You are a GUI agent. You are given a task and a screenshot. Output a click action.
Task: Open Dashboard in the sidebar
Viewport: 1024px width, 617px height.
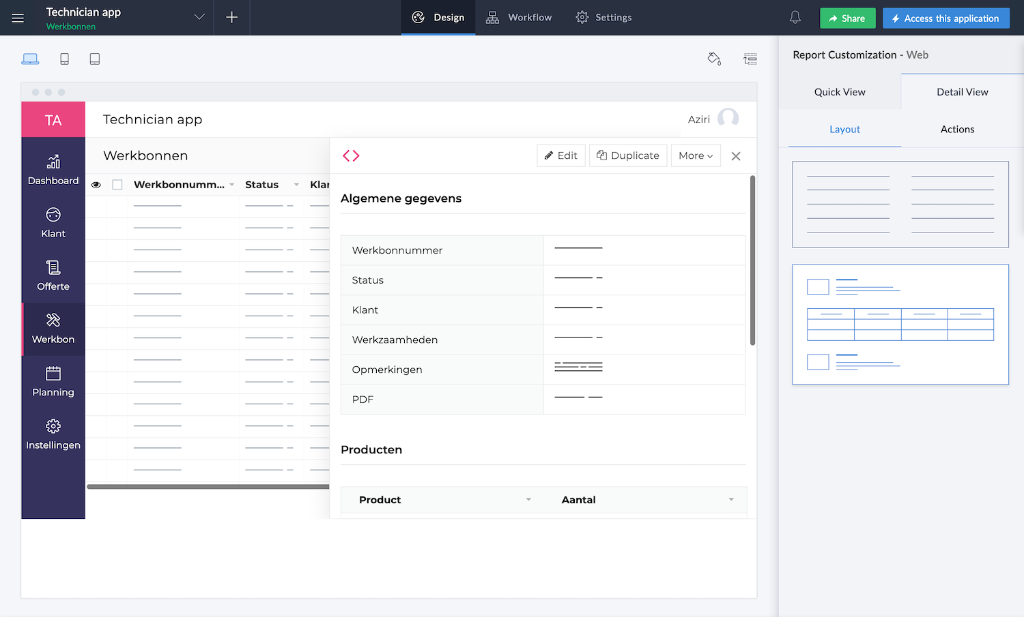point(53,170)
